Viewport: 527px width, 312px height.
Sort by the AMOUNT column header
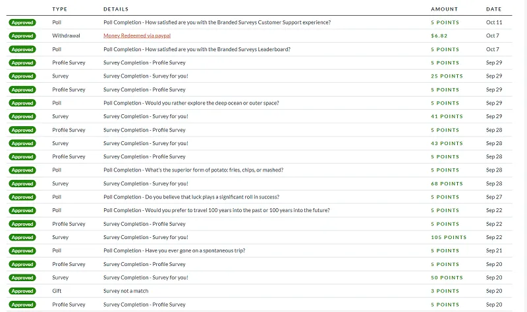point(444,9)
